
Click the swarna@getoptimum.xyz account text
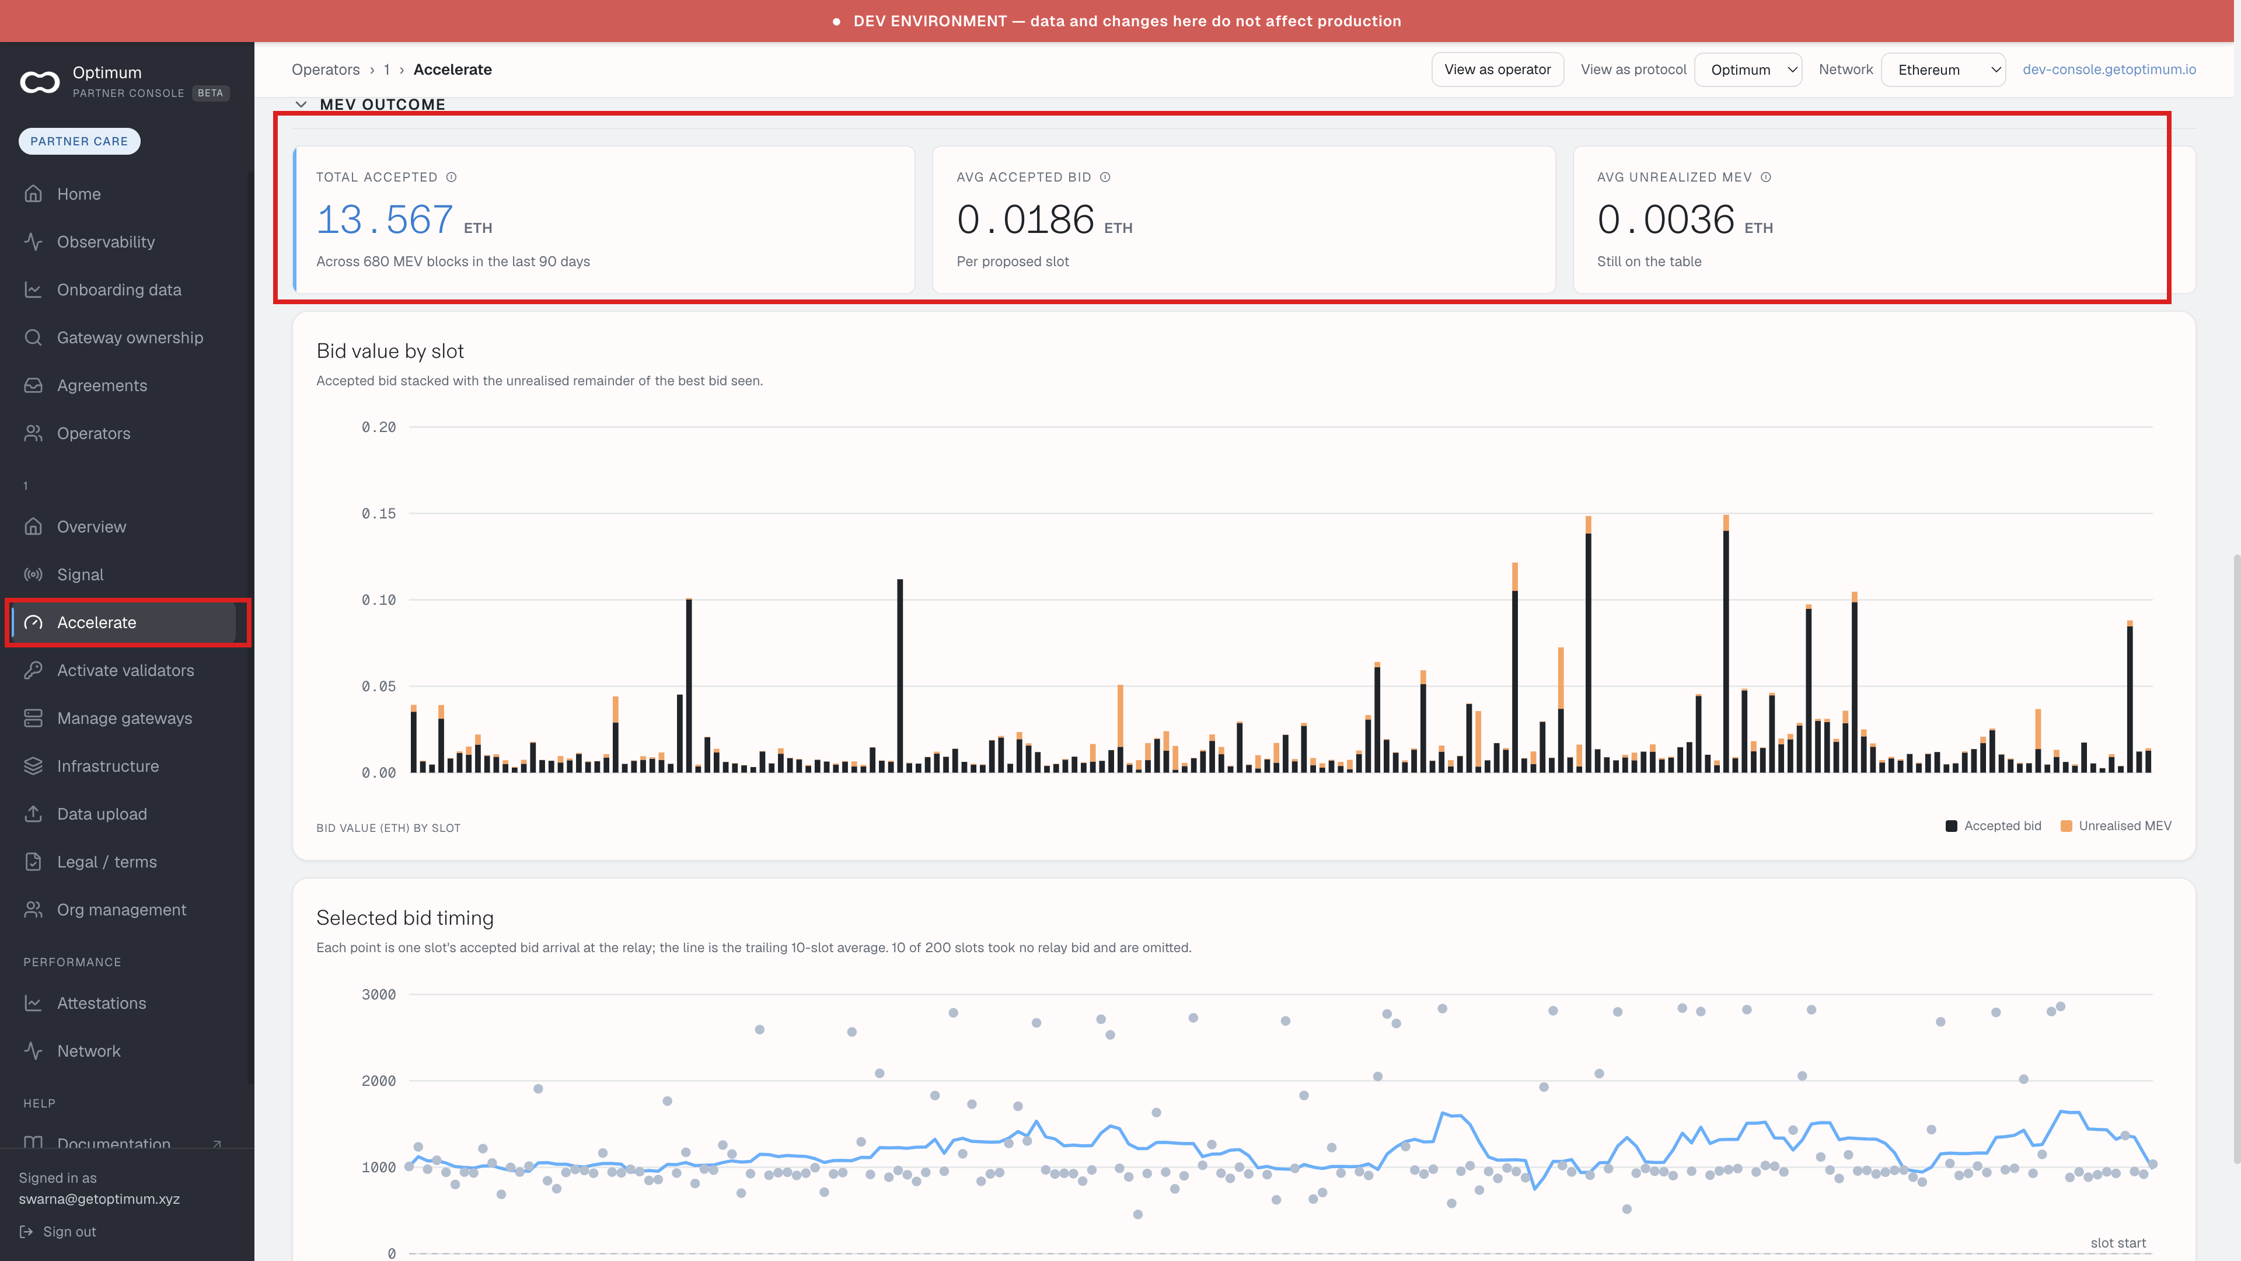[99, 1199]
